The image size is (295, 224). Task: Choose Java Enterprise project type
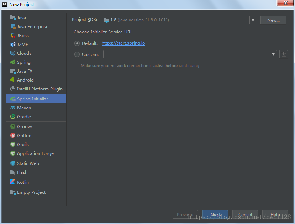coord(36,27)
